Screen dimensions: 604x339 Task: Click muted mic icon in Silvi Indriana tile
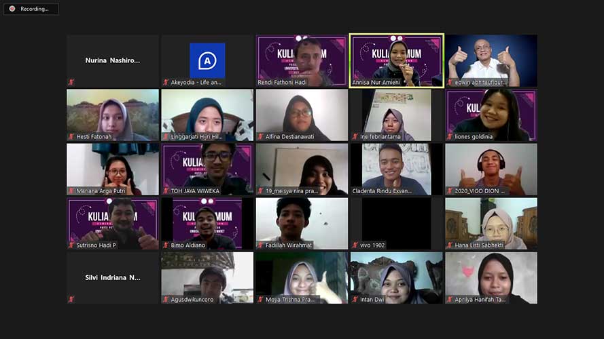(x=71, y=299)
